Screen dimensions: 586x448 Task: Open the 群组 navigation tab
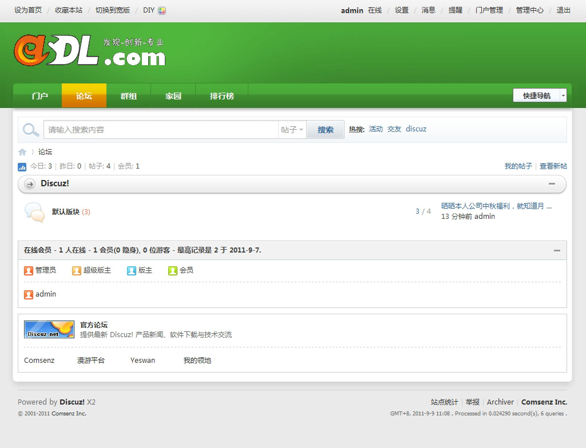tap(129, 96)
